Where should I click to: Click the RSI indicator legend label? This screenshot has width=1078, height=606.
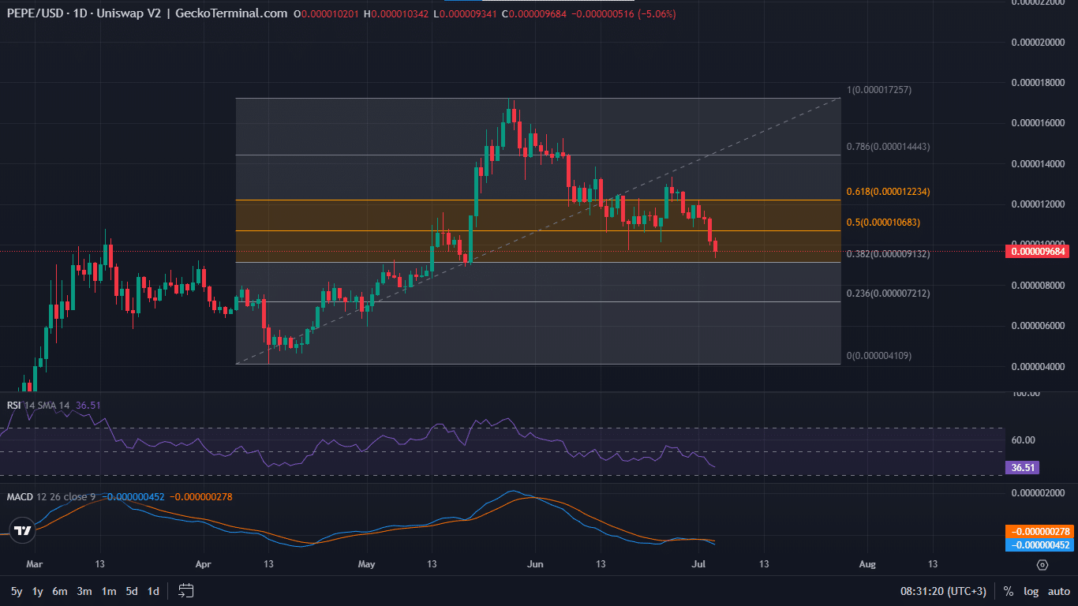click(x=13, y=405)
